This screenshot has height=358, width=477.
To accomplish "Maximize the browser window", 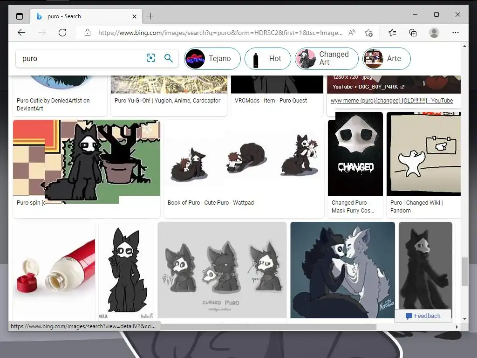I will 436,14.
